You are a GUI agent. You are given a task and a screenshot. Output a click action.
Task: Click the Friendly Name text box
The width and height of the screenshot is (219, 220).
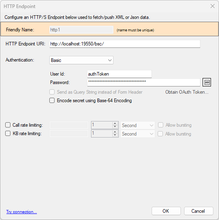[x=81, y=30]
